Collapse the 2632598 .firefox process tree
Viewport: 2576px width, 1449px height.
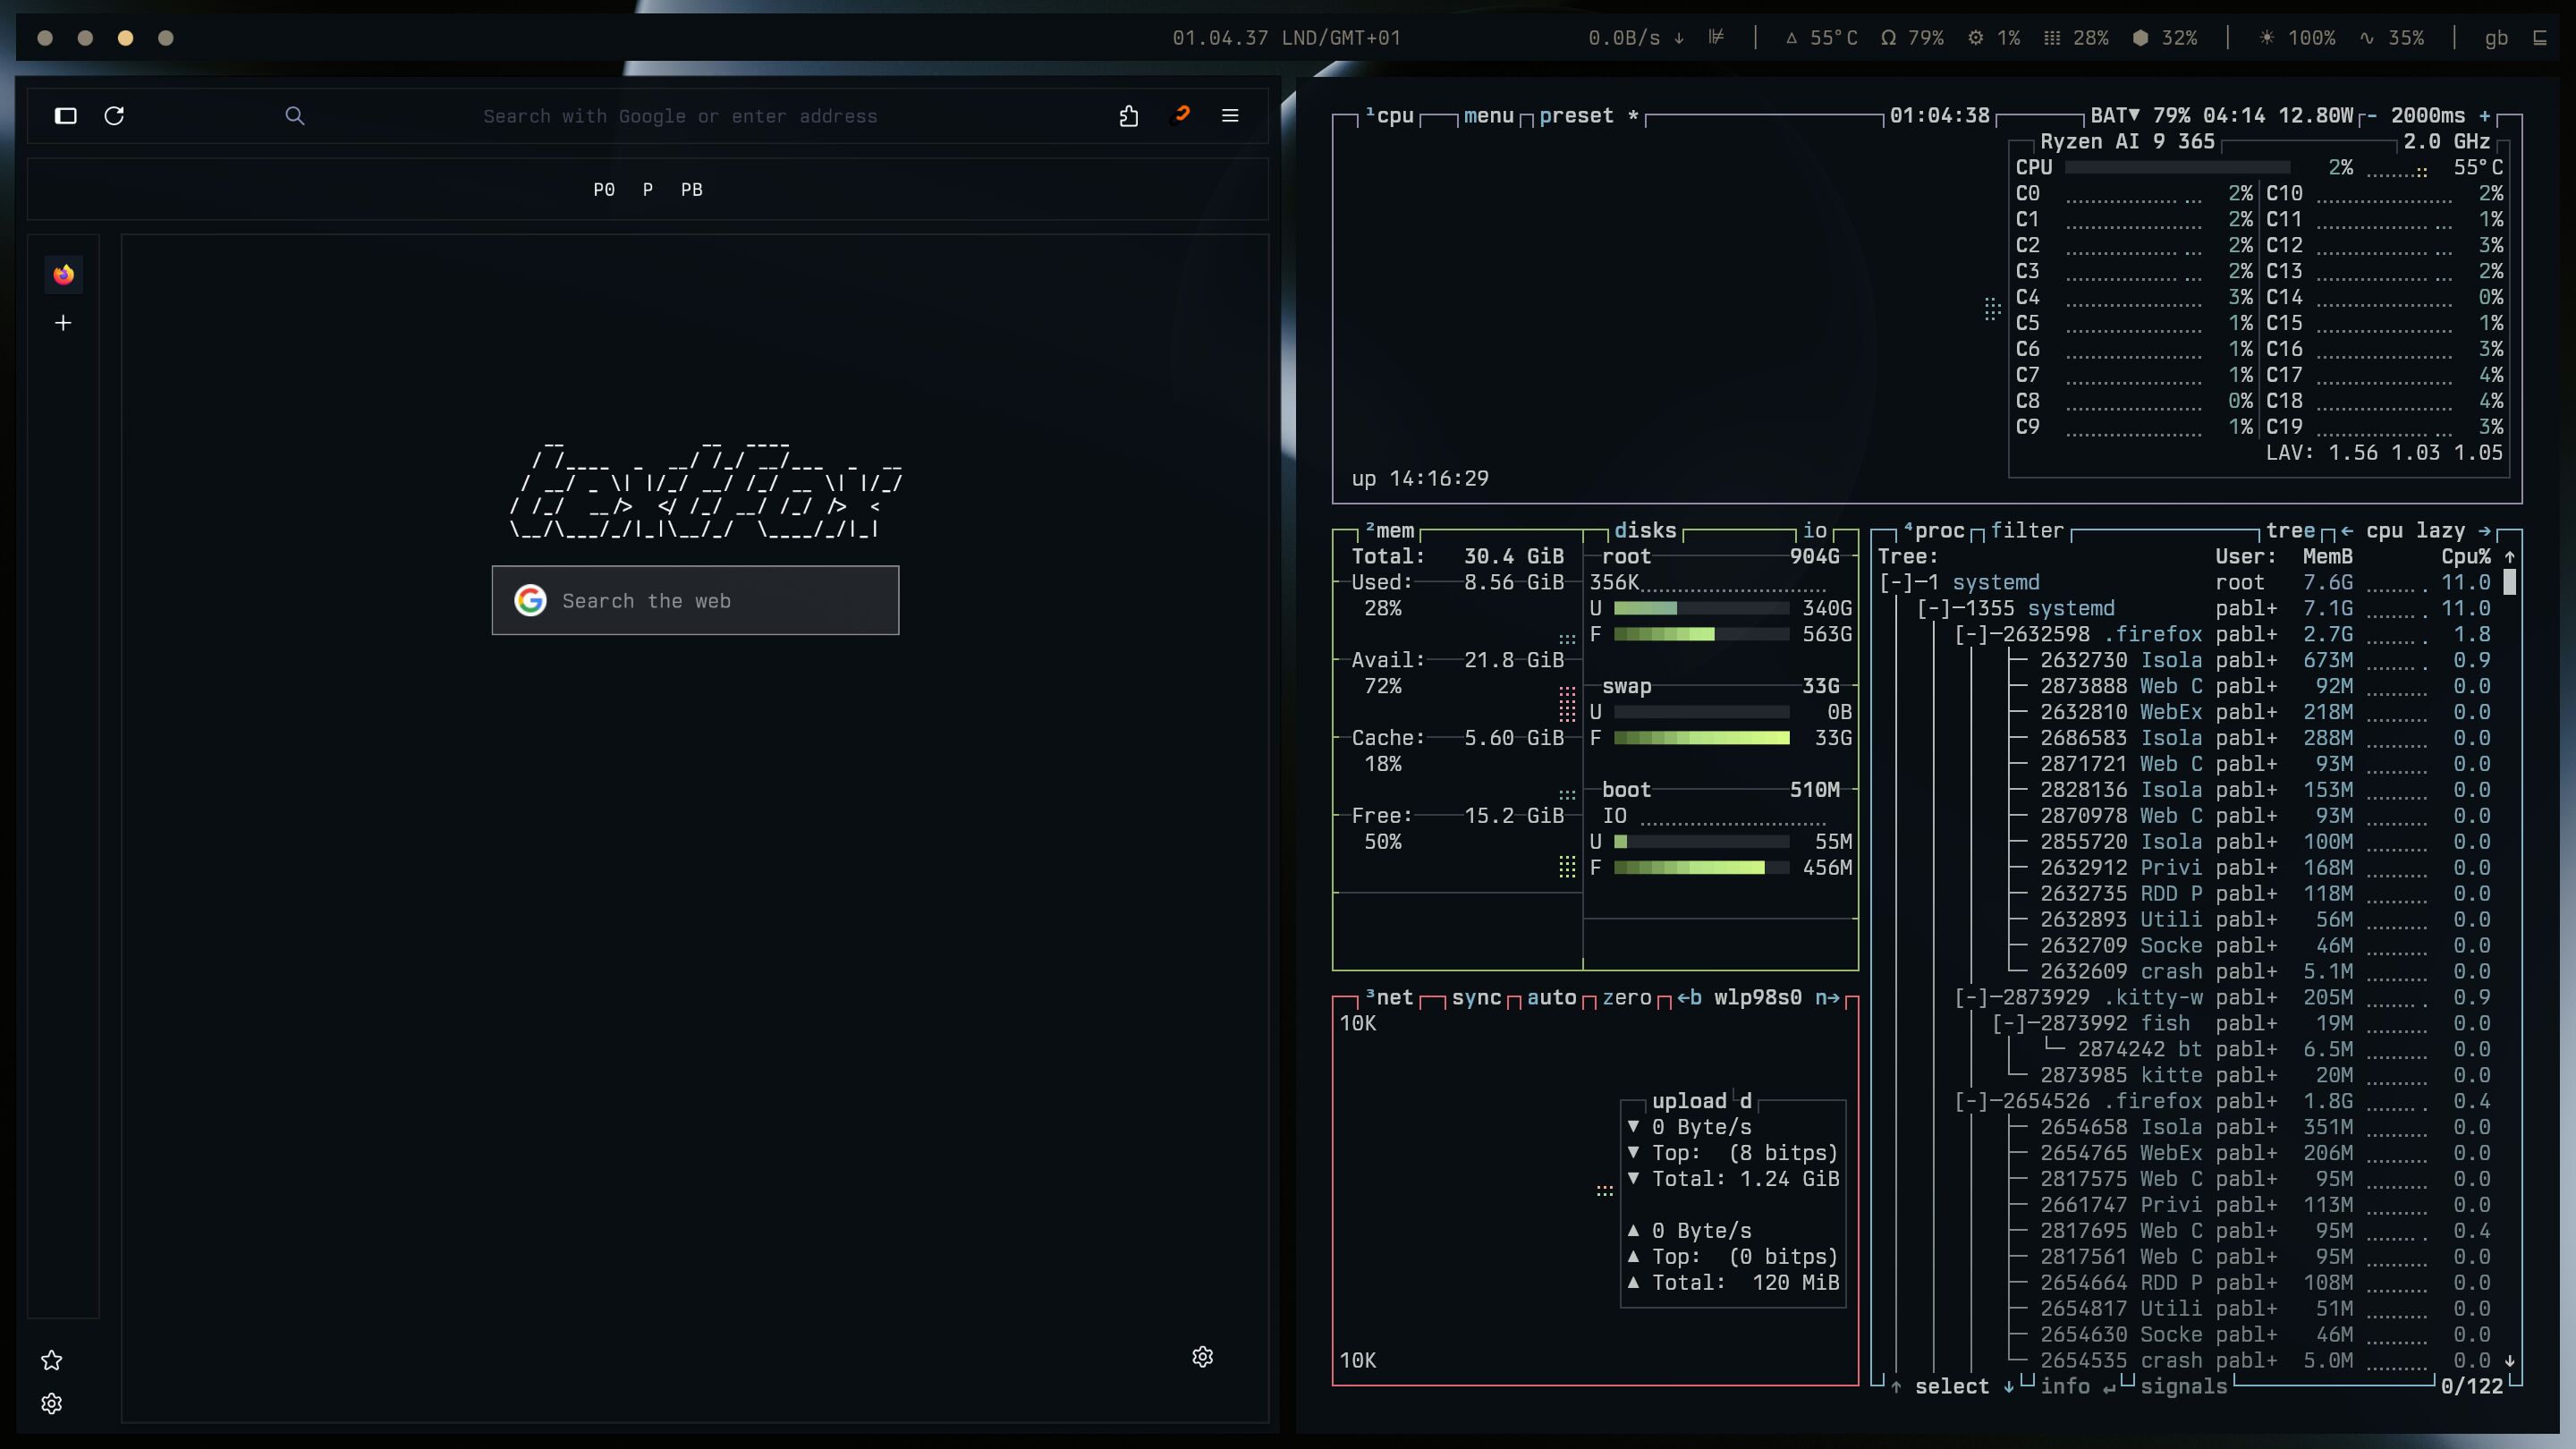(x=1972, y=635)
